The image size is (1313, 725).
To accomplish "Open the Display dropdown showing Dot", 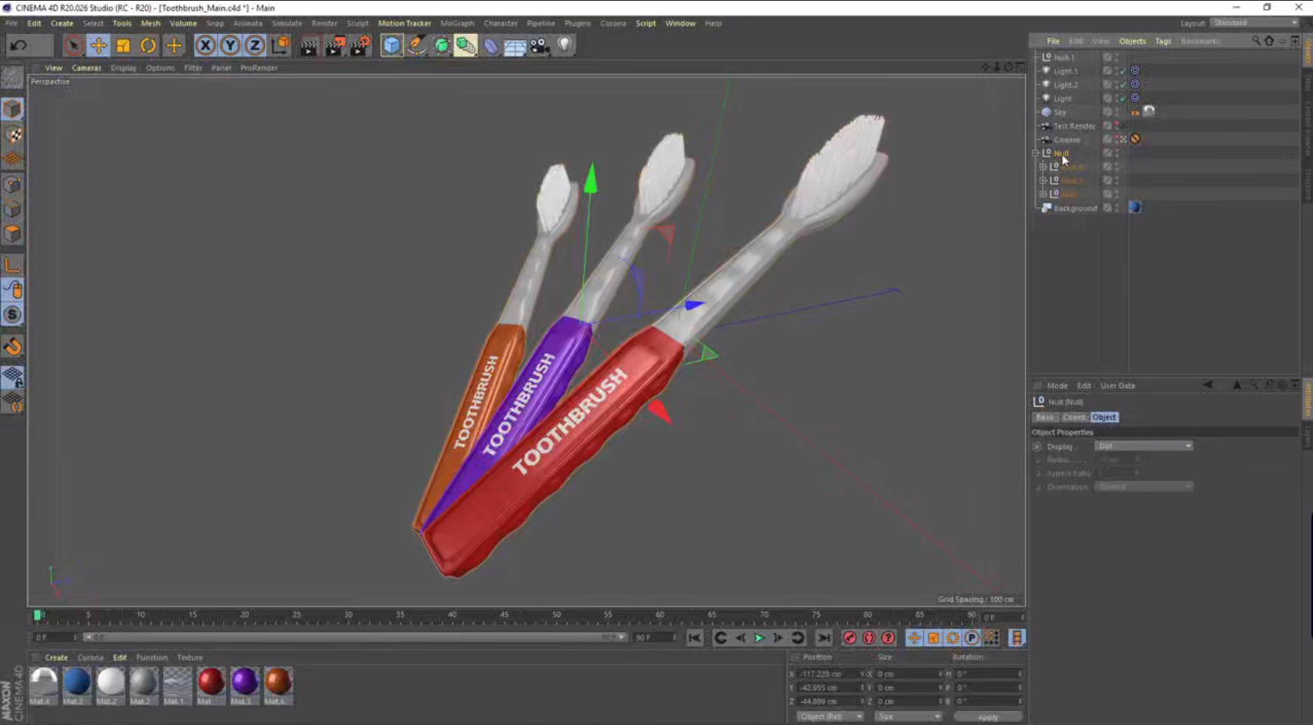I will coord(1143,445).
